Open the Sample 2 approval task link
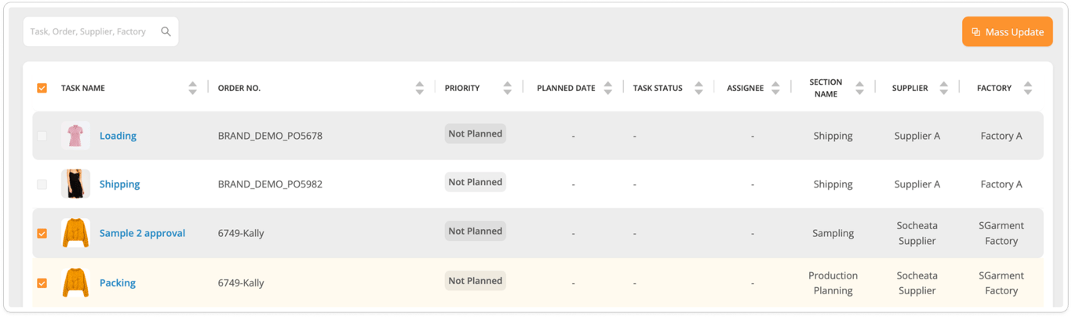This screenshot has width=1072, height=317. 142,233
